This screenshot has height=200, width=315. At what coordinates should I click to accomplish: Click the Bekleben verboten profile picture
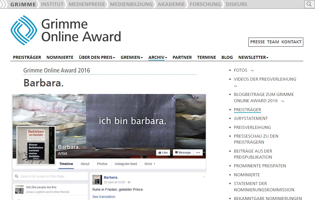pyautogui.click(x=36, y=145)
